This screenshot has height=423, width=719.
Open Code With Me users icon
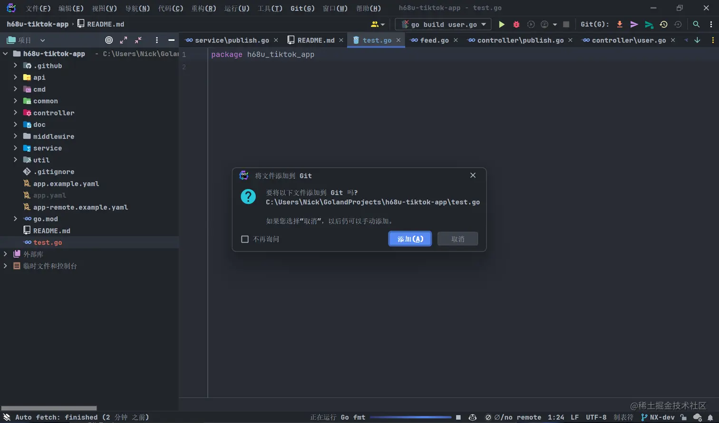[x=378, y=24]
